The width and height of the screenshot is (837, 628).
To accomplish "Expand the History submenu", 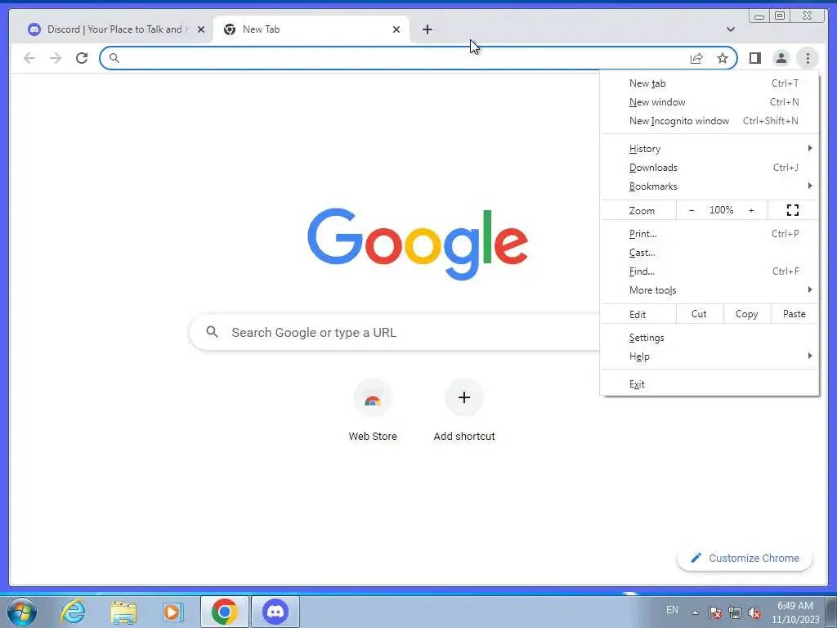I will click(x=709, y=149).
